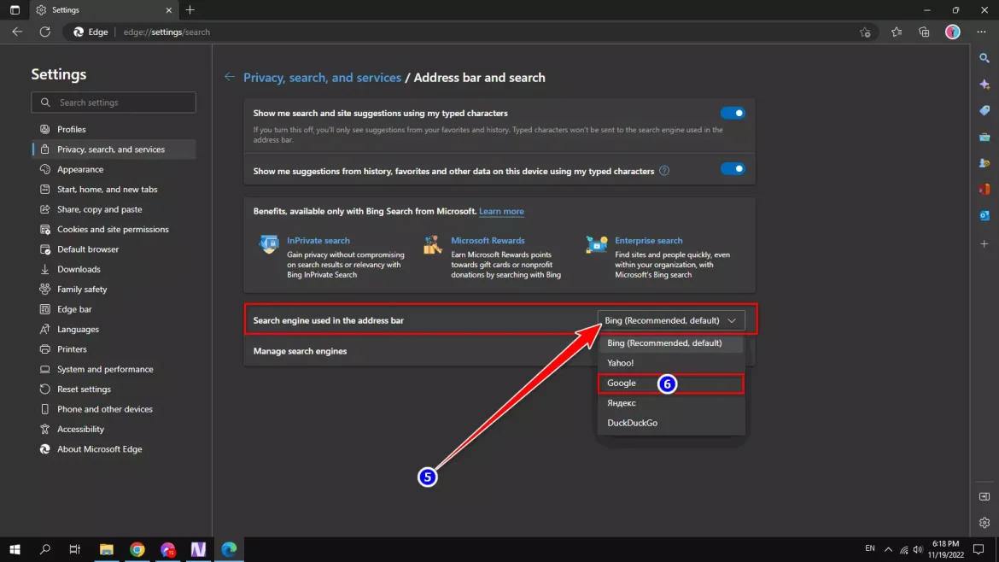
Task: Open the taskbar notification center icon
Action: pyautogui.click(x=979, y=549)
